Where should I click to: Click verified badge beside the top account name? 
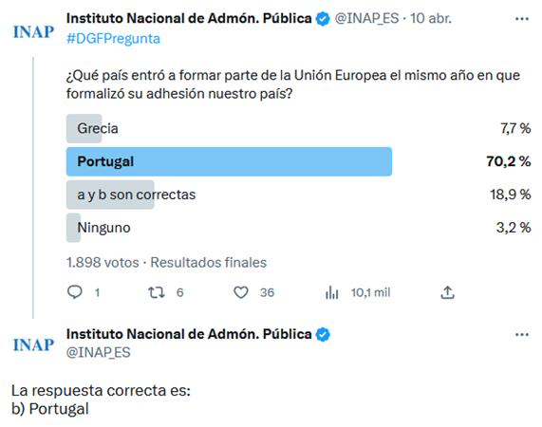(323, 19)
